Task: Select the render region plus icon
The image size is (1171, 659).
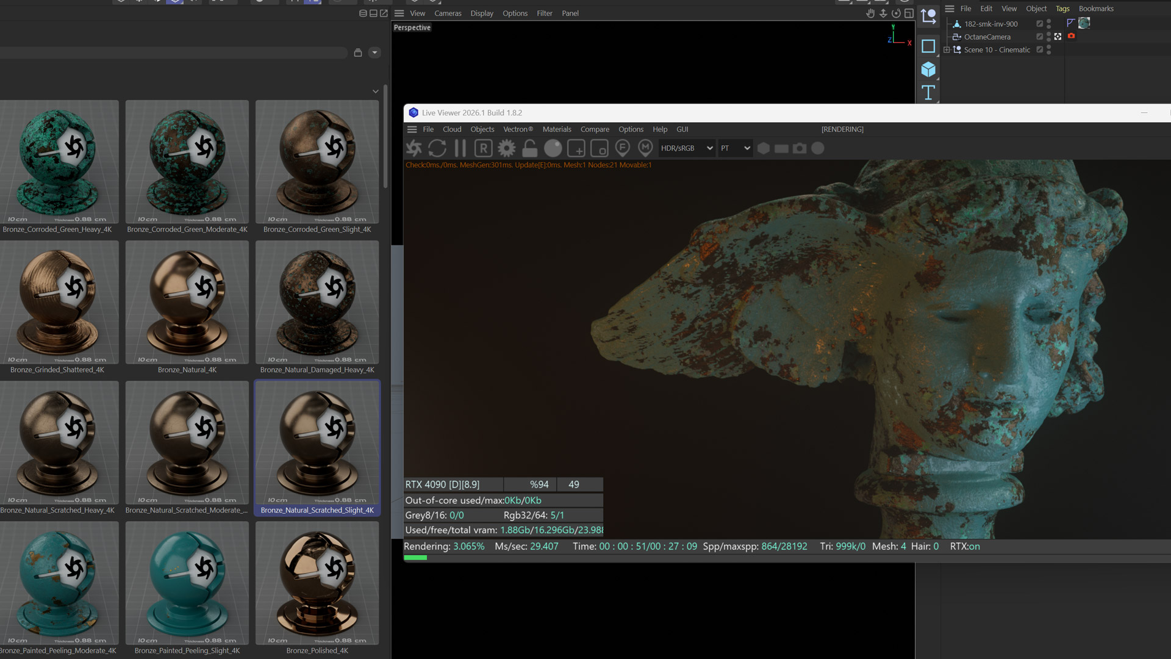Action: click(576, 148)
